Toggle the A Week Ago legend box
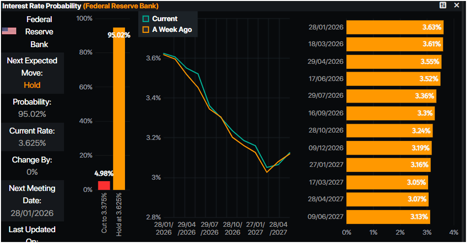This screenshot has height=243, width=467. (145, 29)
